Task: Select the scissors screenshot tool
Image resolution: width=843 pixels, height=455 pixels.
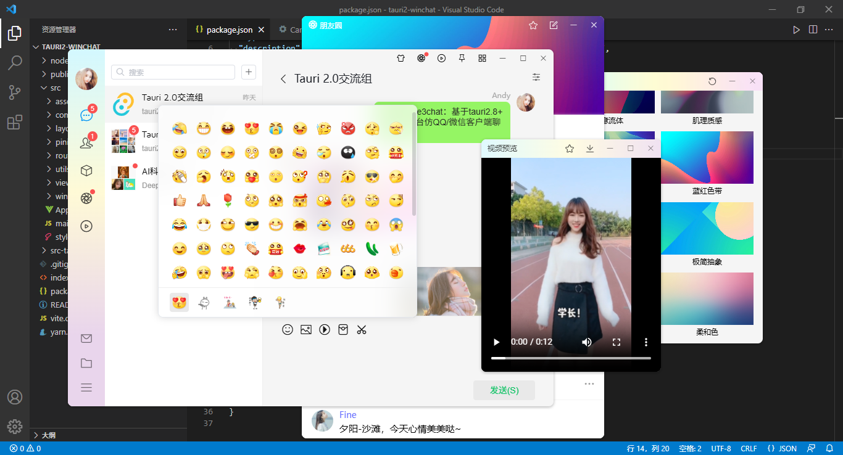Action: tap(362, 330)
